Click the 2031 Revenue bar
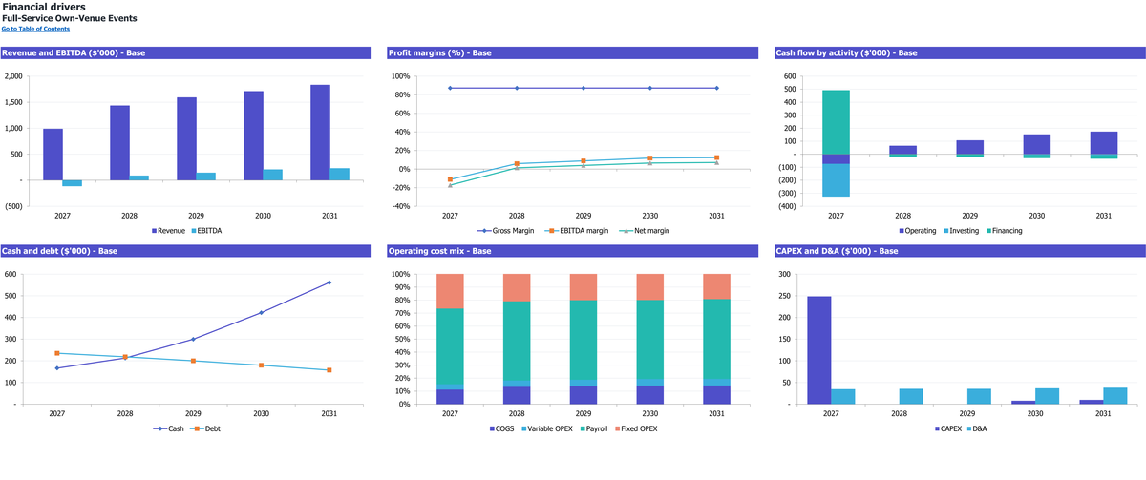This screenshot has height=480, width=1146. point(320,133)
